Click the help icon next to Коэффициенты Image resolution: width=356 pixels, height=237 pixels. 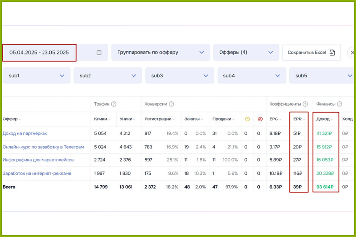305,104
